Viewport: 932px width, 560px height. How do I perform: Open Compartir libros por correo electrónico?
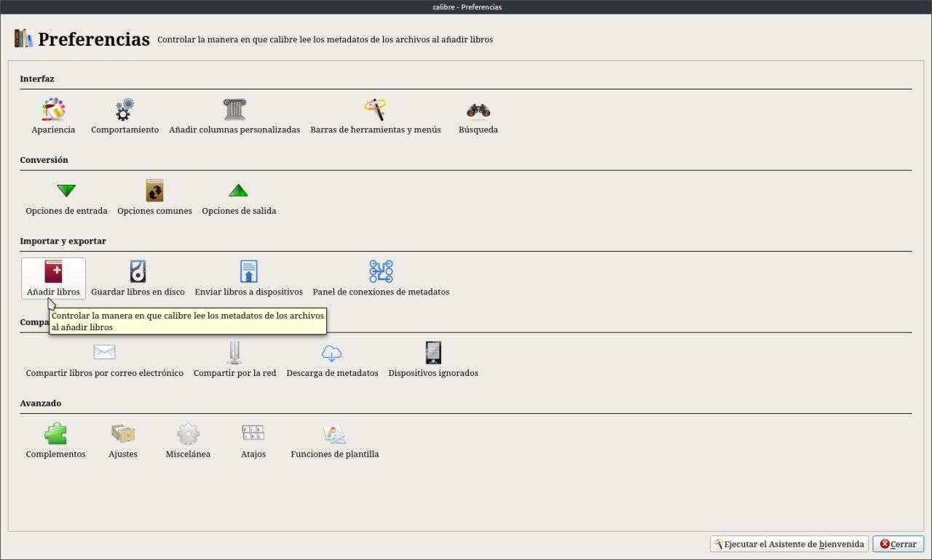click(104, 360)
